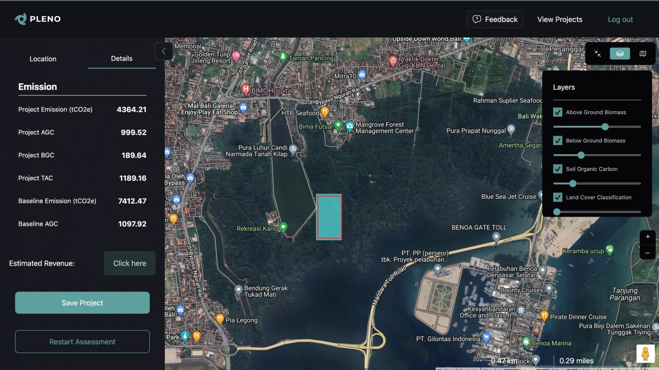This screenshot has height=370, width=659.
Task: Click the Mitra10 shopping marker
Action: tap(362, 75)
